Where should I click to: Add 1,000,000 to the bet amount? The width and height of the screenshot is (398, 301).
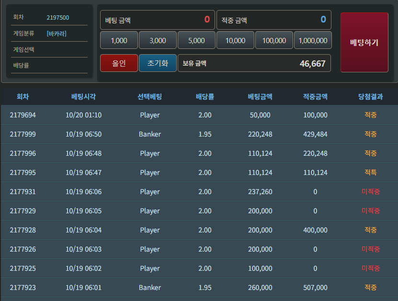click(x=313, y=40)
